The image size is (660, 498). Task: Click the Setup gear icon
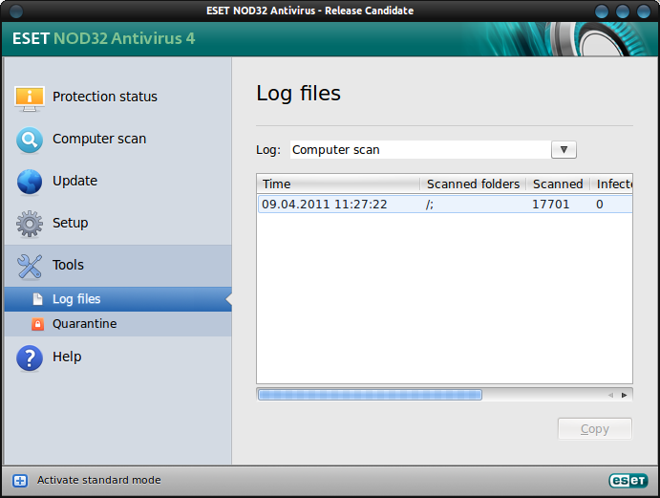(x=29, y=224)
